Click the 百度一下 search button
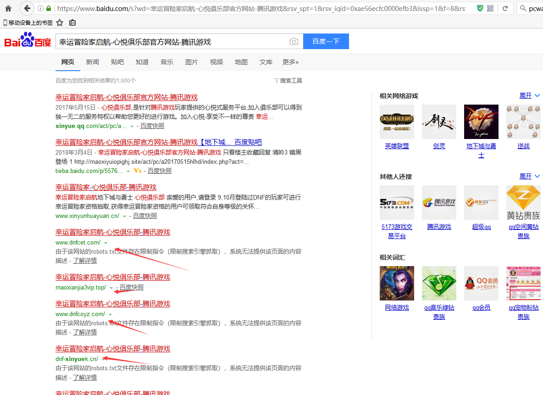The width and height of the screenshot is (543, 395). [326, 41]
